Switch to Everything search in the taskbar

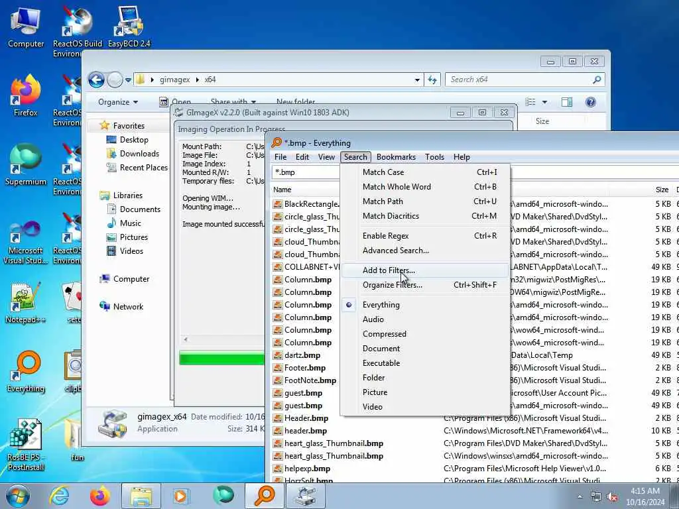[x=264, y=496]
